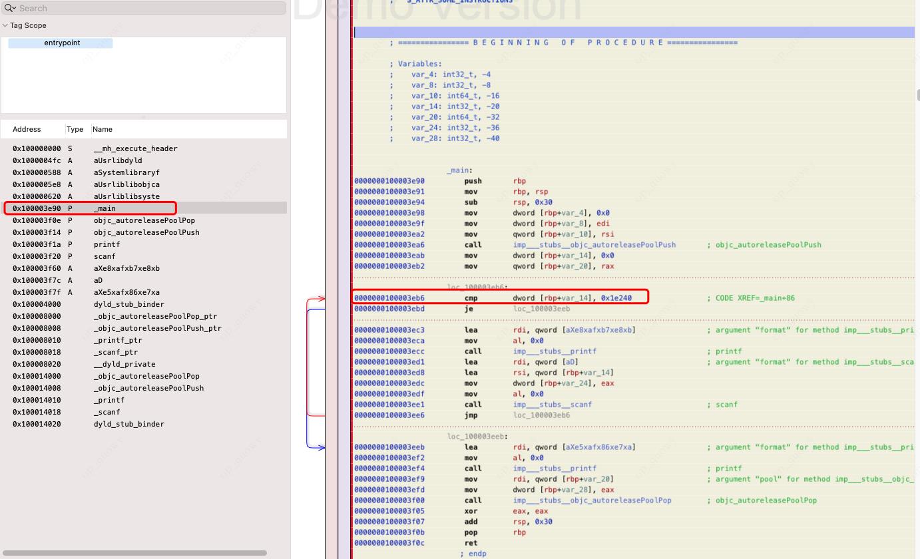Select the __dyld_private row
Viewport: 920px width, 559px height.
pyautogui.click(x=144, y=364)
